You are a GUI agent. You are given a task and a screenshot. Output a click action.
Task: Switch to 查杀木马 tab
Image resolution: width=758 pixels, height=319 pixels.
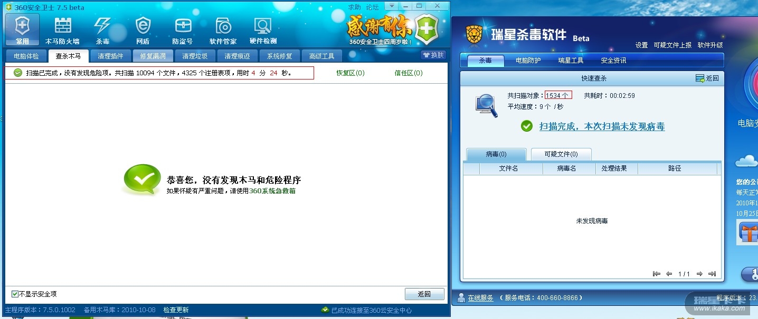pos(69,56)
